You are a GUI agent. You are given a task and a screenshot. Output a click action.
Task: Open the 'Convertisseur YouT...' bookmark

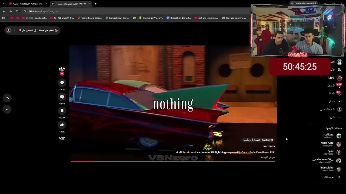click(x=117, y=18)
